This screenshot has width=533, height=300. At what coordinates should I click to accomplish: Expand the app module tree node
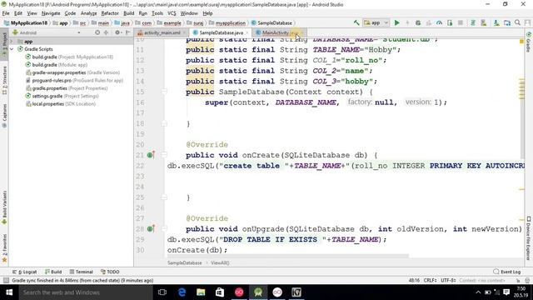(x=12, y=41)
